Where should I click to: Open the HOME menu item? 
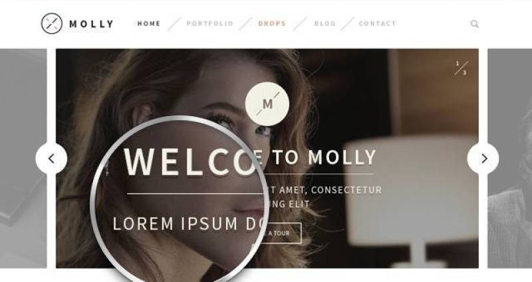coord(149,24)
